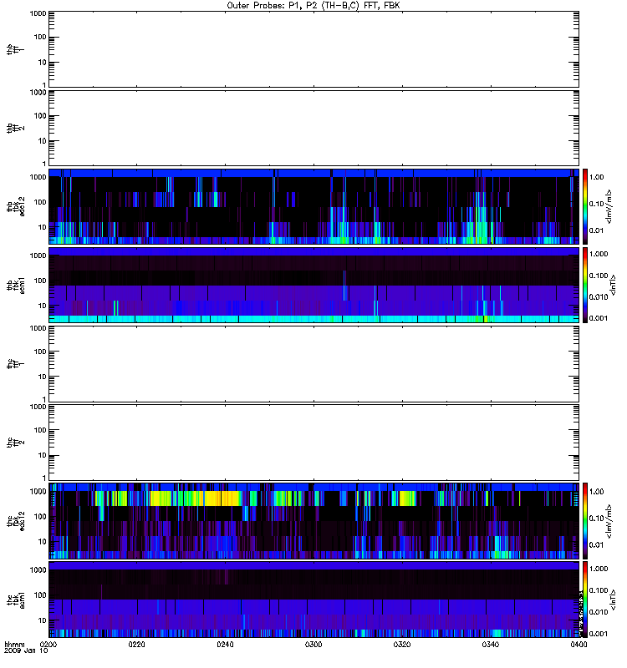Click the thb fbk edc12 color bar
Viewport: 627px width, 668px height.
tap(585, 206)
